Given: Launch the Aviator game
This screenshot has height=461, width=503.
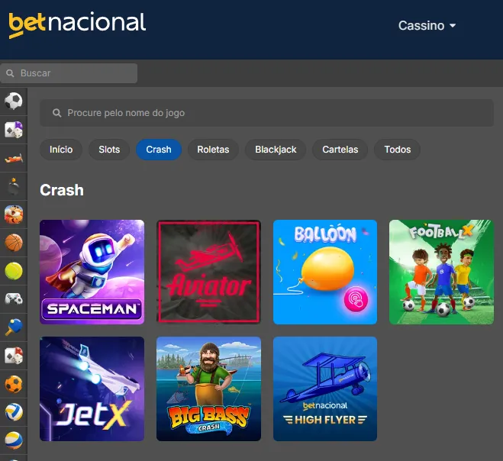Looking at the screenshot, I should 208,272.
